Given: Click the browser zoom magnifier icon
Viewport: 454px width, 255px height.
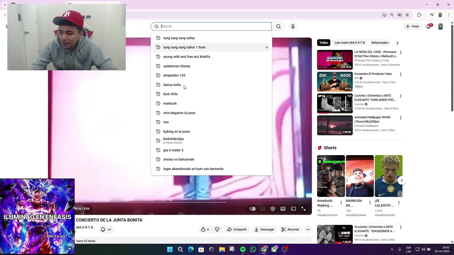Looking at the screenshot, I should [392, 15].
